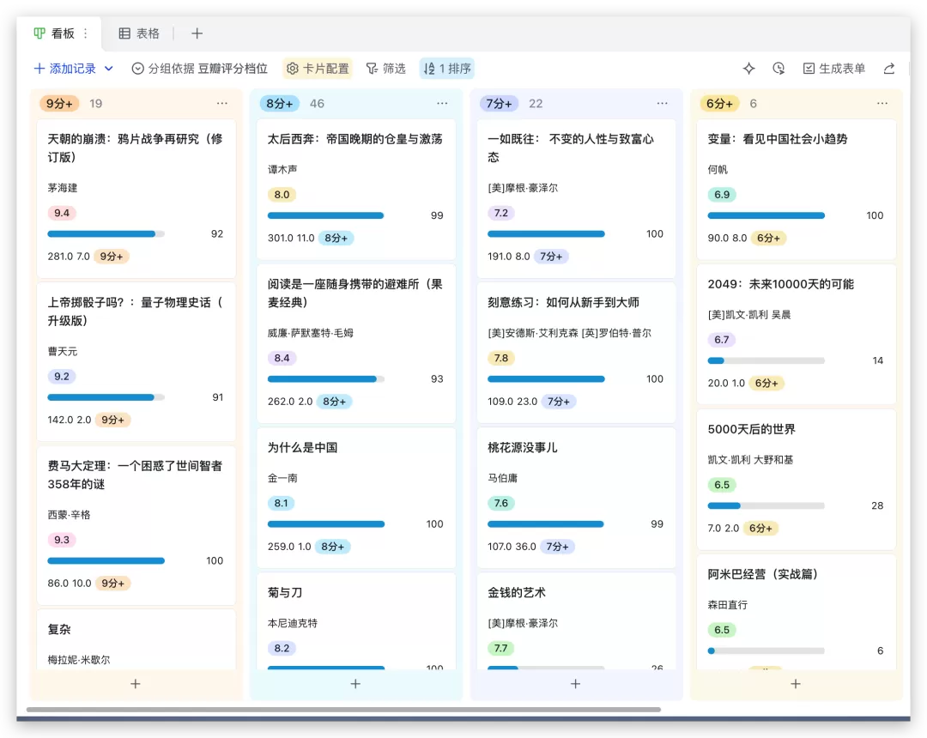Image resolution: width=927 pixels, height=738 pixels.
Task: Open the 8分+ column more menu
Action: coord(442,103)
